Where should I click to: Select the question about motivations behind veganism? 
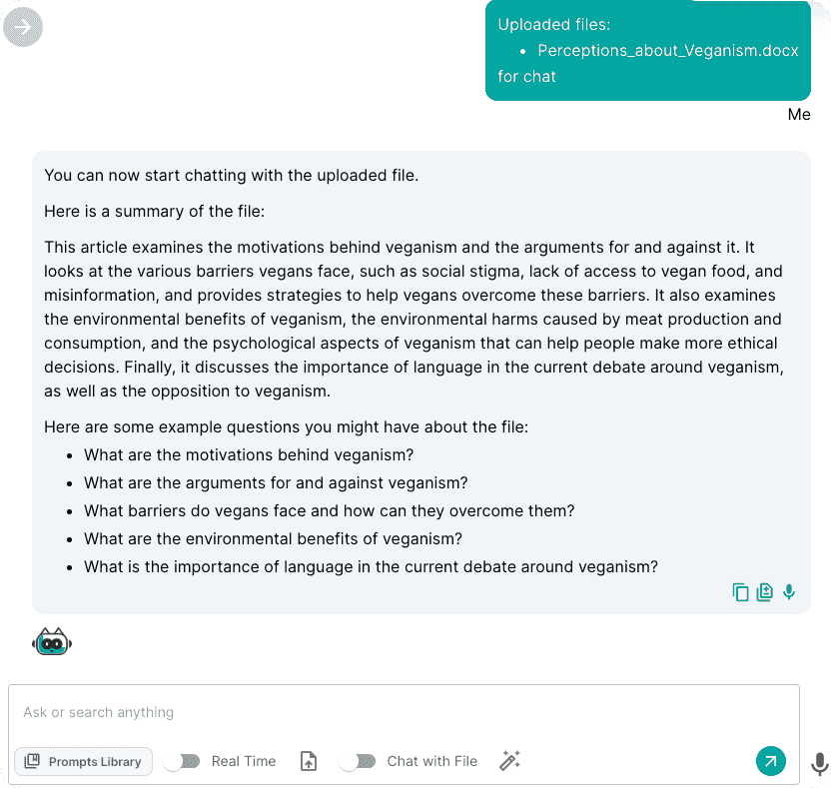(248, 454)
